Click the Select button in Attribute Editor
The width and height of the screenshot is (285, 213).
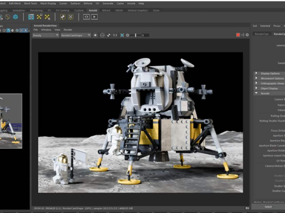click(x=268, y=206)
